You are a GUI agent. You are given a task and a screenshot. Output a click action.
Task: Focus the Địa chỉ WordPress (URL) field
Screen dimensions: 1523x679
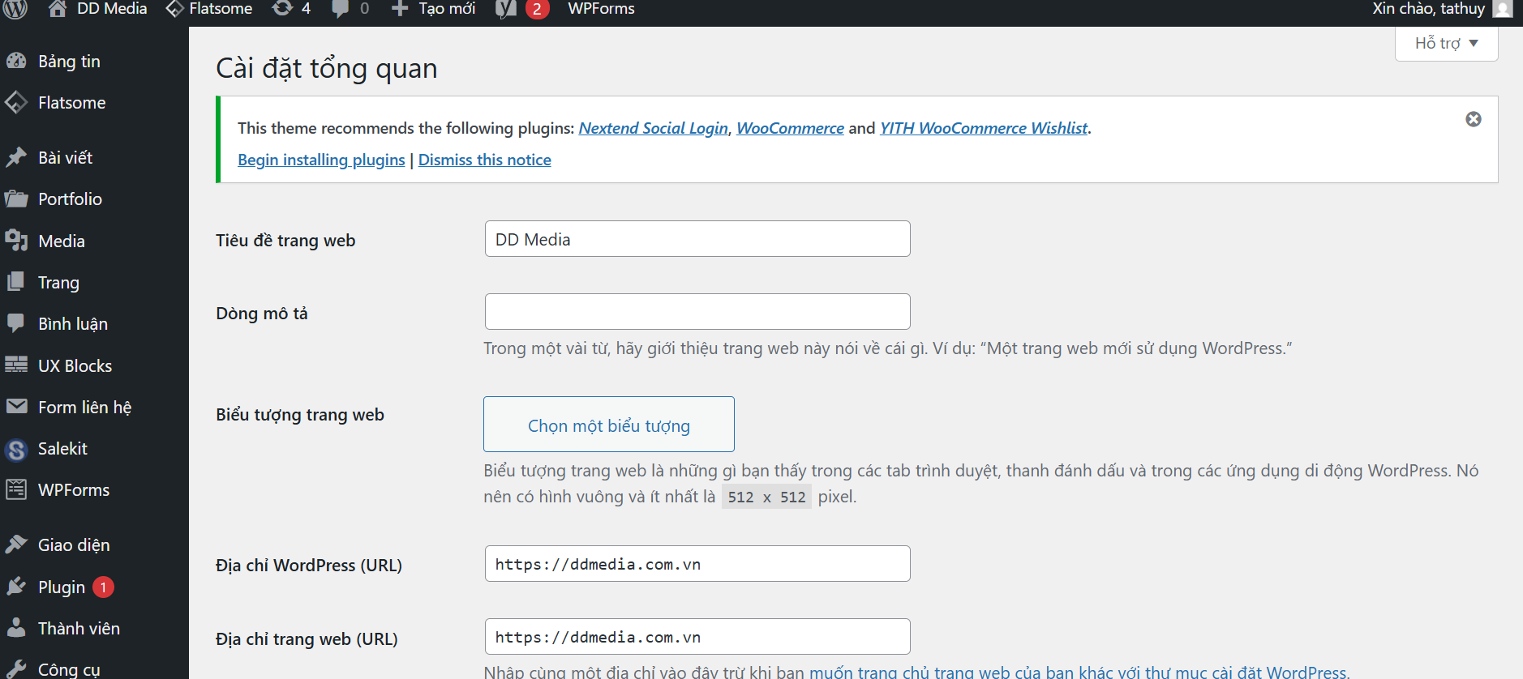click(x=697, y=563)
